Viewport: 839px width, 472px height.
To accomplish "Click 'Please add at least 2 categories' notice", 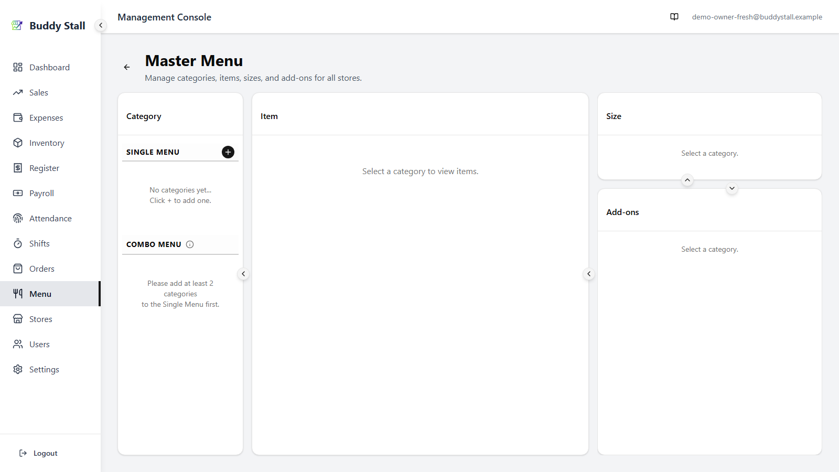I will (x=180, y=288).
